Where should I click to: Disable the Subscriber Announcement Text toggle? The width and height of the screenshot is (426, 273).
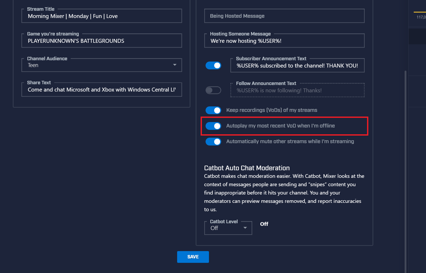click(x=213, y=65)
